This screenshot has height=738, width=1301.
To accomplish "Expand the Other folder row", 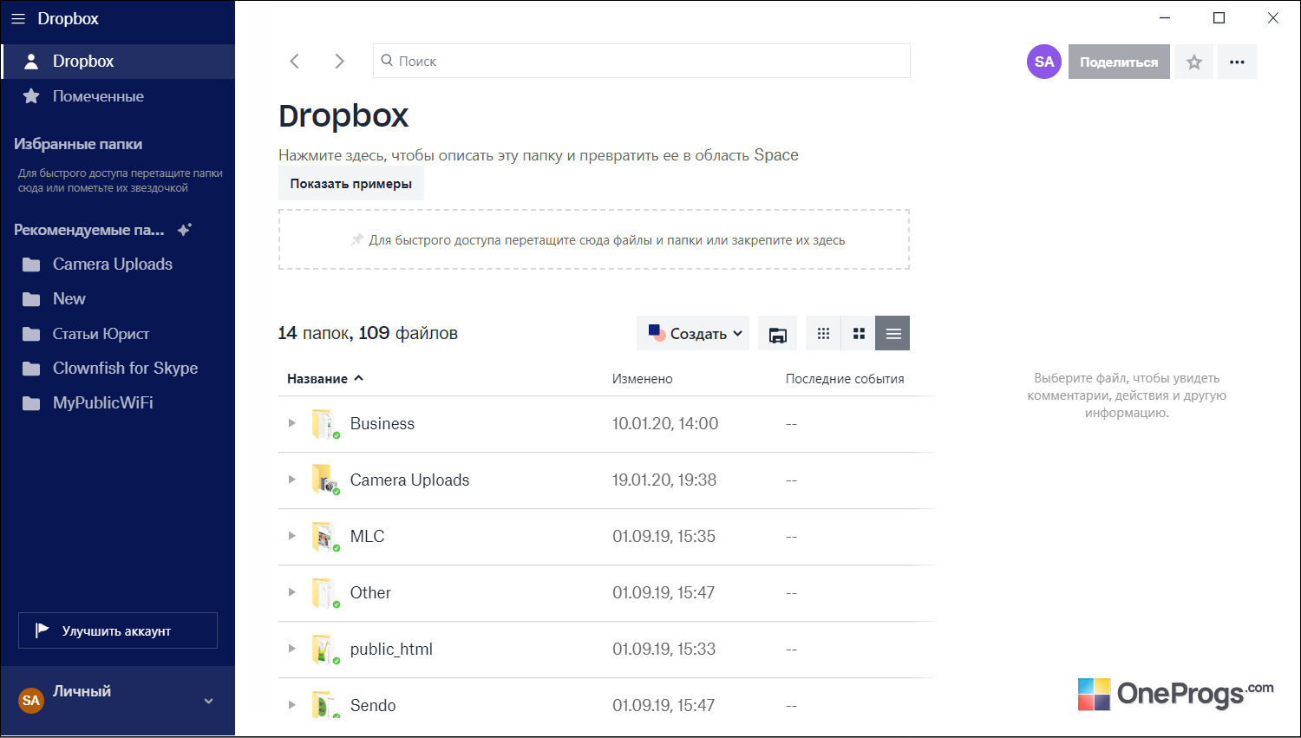I will coord(292,592).
